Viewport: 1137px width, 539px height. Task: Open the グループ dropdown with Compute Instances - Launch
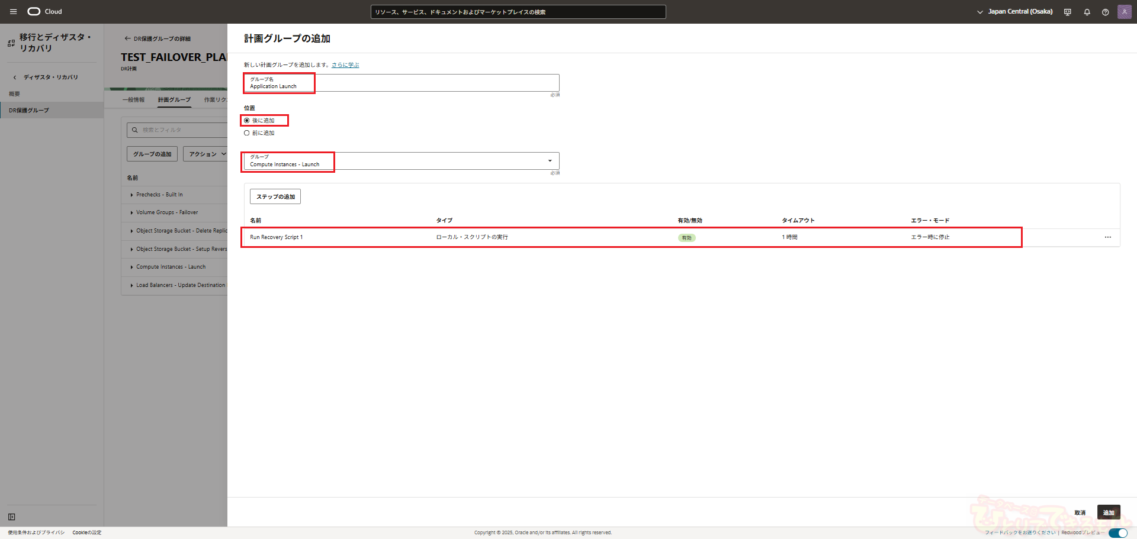(401, 161)
